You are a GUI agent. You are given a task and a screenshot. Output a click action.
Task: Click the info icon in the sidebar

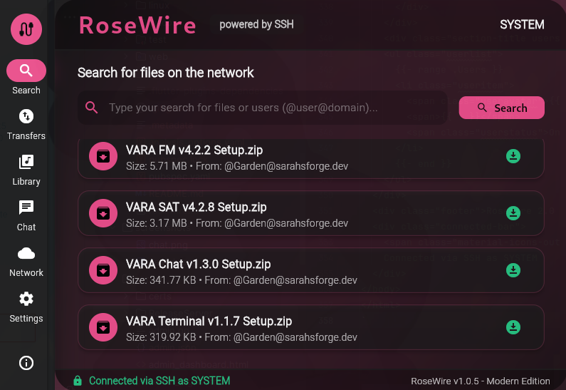[26, 362]
